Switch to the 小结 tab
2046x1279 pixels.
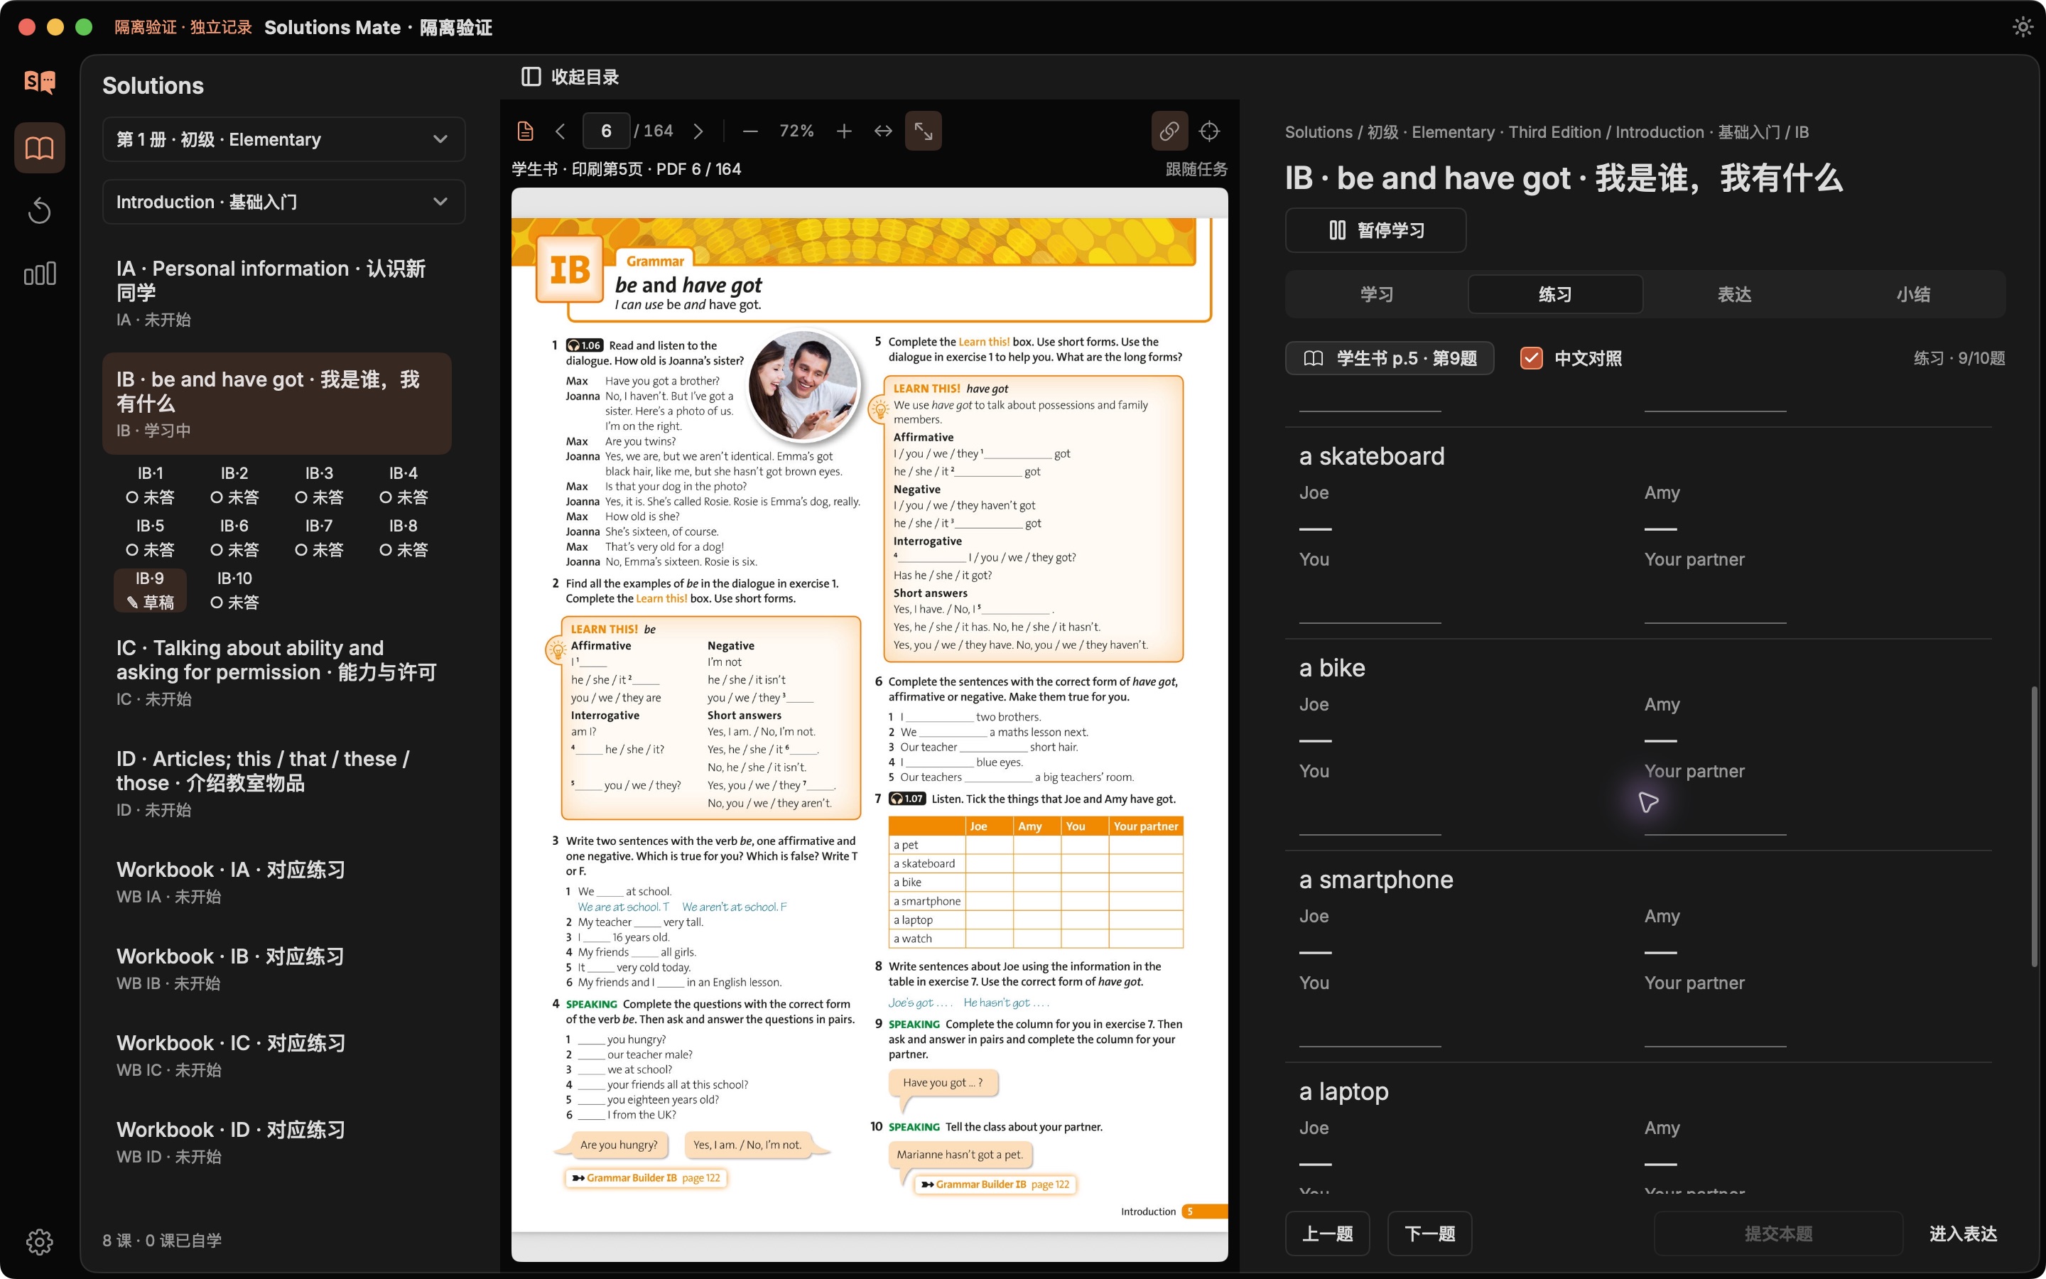(1912, 294)
